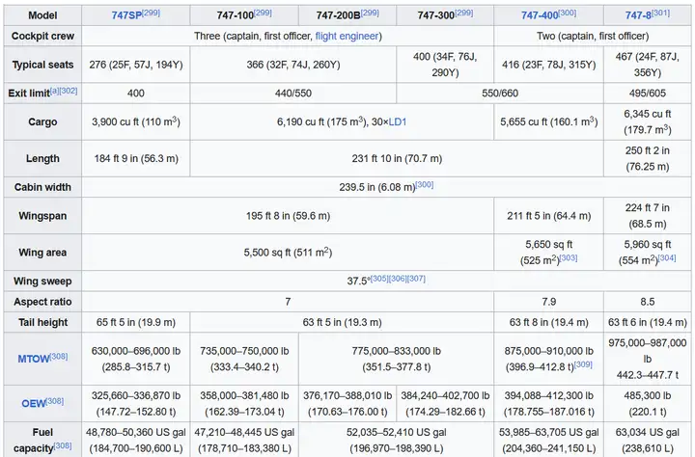Click the '440/550' exit limit cell

(x=293, y=94)
